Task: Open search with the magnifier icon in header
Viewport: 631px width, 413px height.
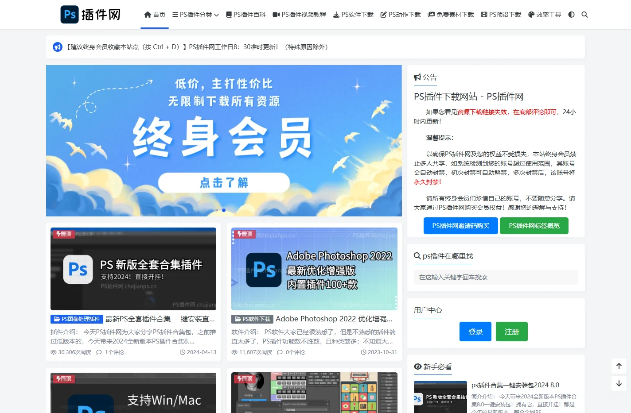Action: click(584, 15)
